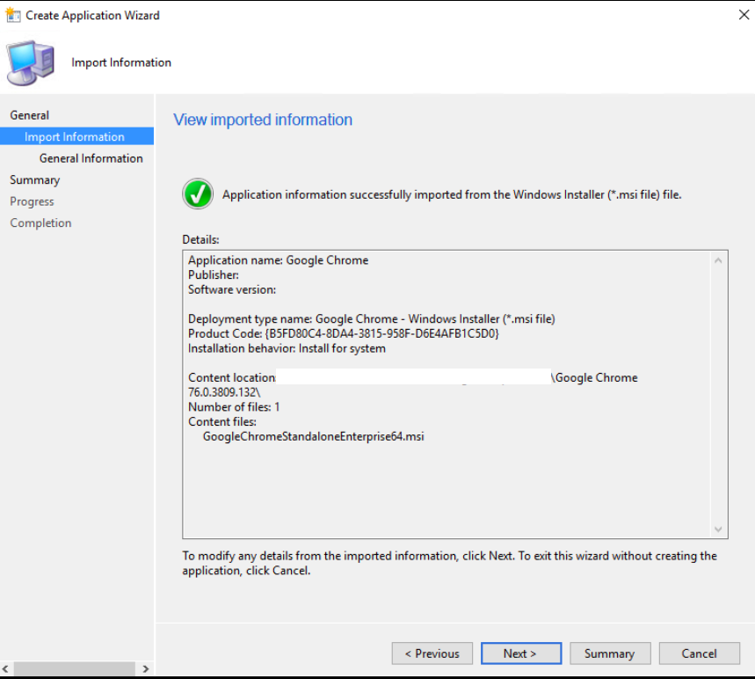This screenshot has height=679, width=755.
Task: Open Summary using the bottom button
Action: [610, 653]
